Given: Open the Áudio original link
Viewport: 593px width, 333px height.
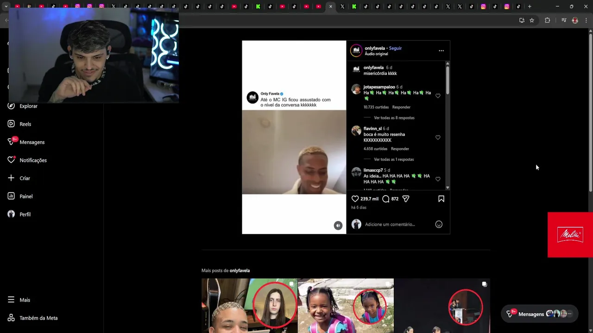Looking at the screenshot, I should [x=376, y=54].
